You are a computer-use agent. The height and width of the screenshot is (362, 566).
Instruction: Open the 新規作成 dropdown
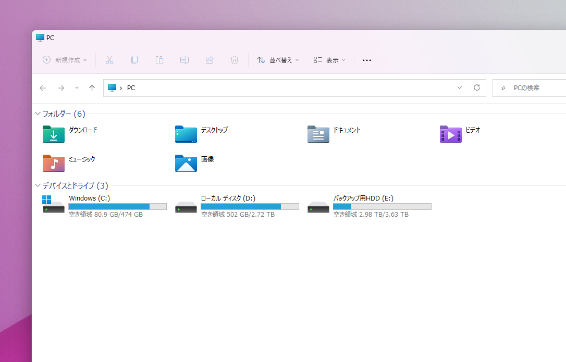(x=65, y=60)
